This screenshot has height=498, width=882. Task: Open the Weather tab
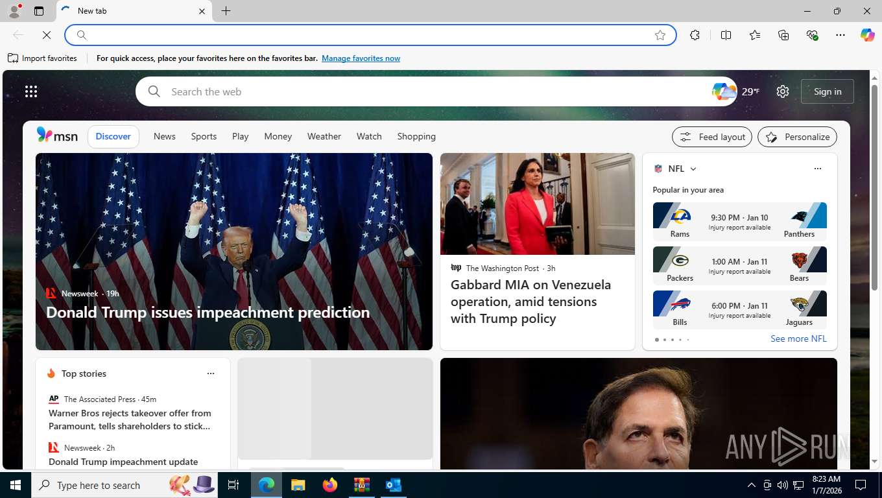(x=324, y=136)
